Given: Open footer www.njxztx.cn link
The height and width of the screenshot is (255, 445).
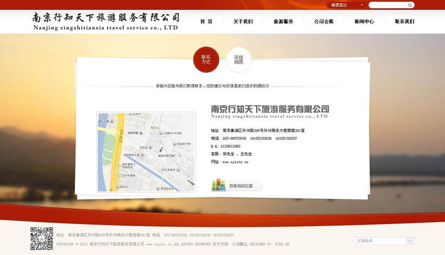Looking at the screenshot, I should [x=159, y=244].
